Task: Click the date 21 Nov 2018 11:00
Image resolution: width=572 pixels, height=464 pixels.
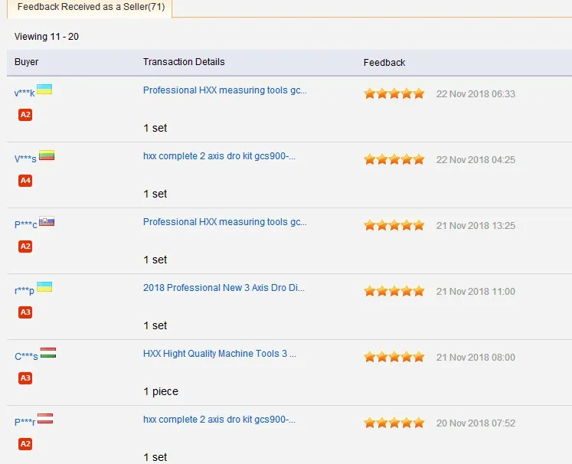Action: [x=476, y=292]
